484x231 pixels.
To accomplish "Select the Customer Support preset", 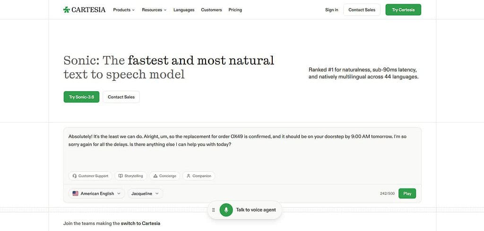I will (x=90, y=176).
